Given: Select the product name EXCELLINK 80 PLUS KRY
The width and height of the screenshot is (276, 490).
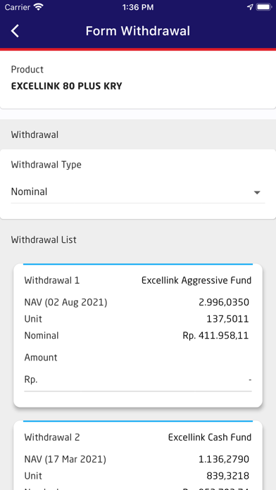Looking at the screenshot, I should pos(67,86).
